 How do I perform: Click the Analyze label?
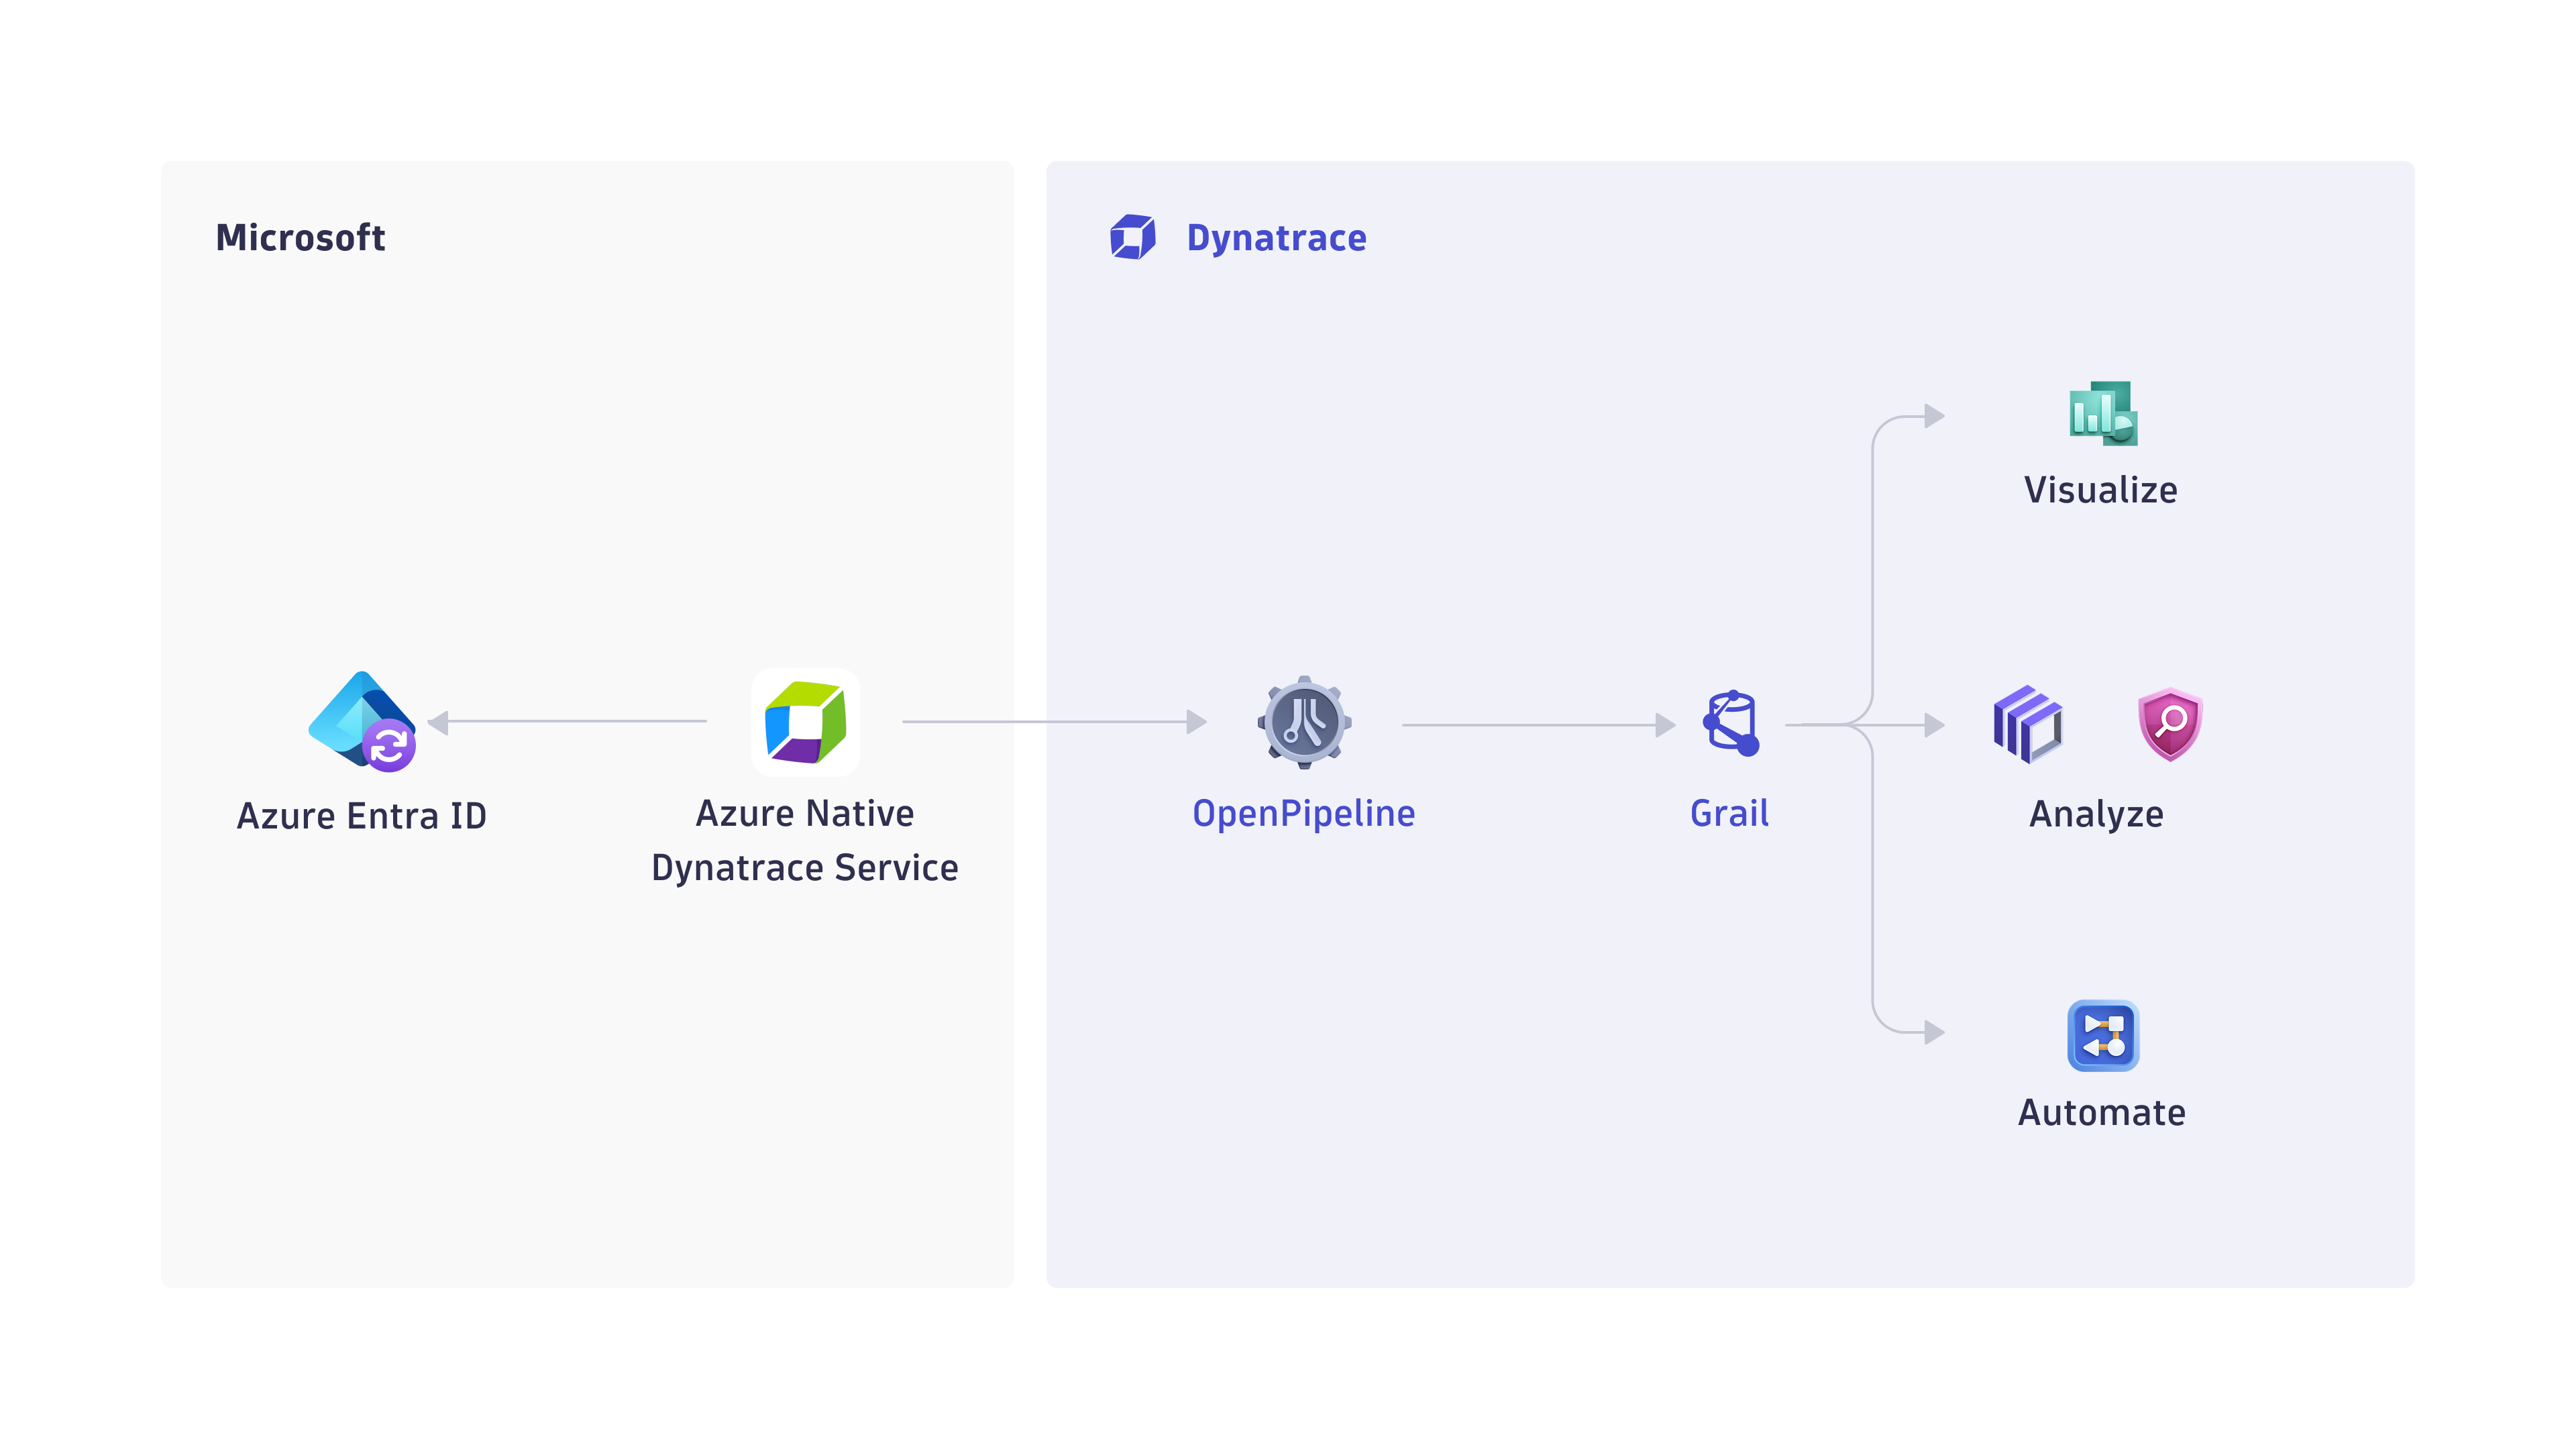(x=2096, y=814)
